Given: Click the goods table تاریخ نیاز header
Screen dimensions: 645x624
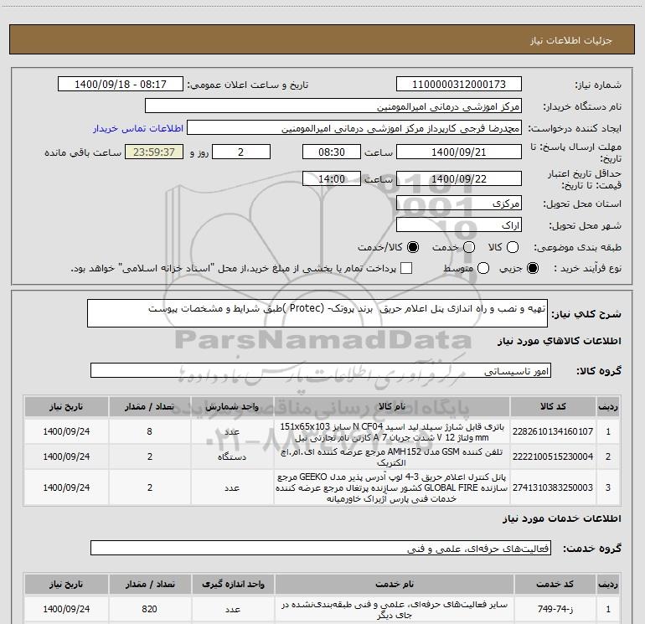Looking at the screenshot, I should 66,406.
